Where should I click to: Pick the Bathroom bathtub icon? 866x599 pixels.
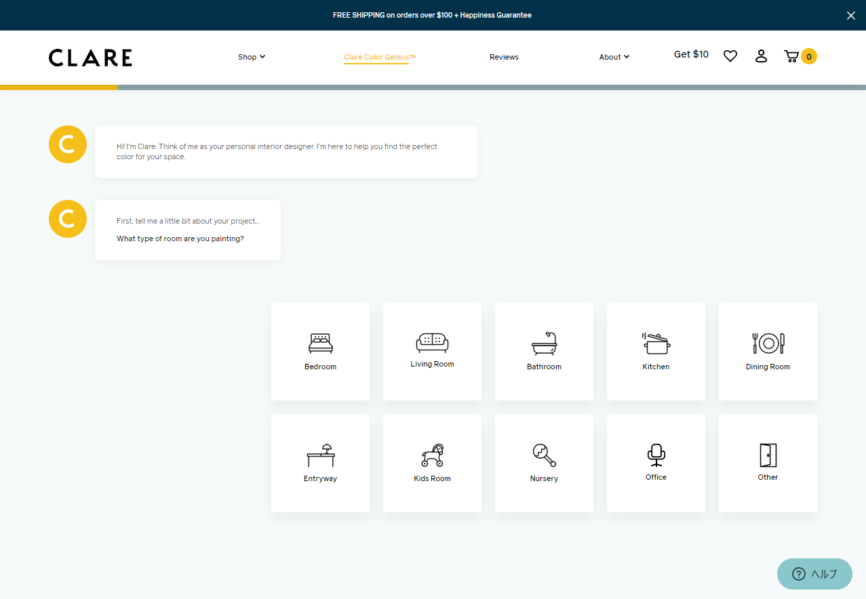(x=544, y=344)
